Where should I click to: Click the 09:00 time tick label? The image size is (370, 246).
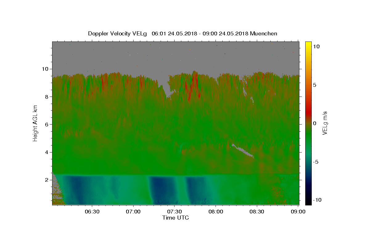pos(298,212)
